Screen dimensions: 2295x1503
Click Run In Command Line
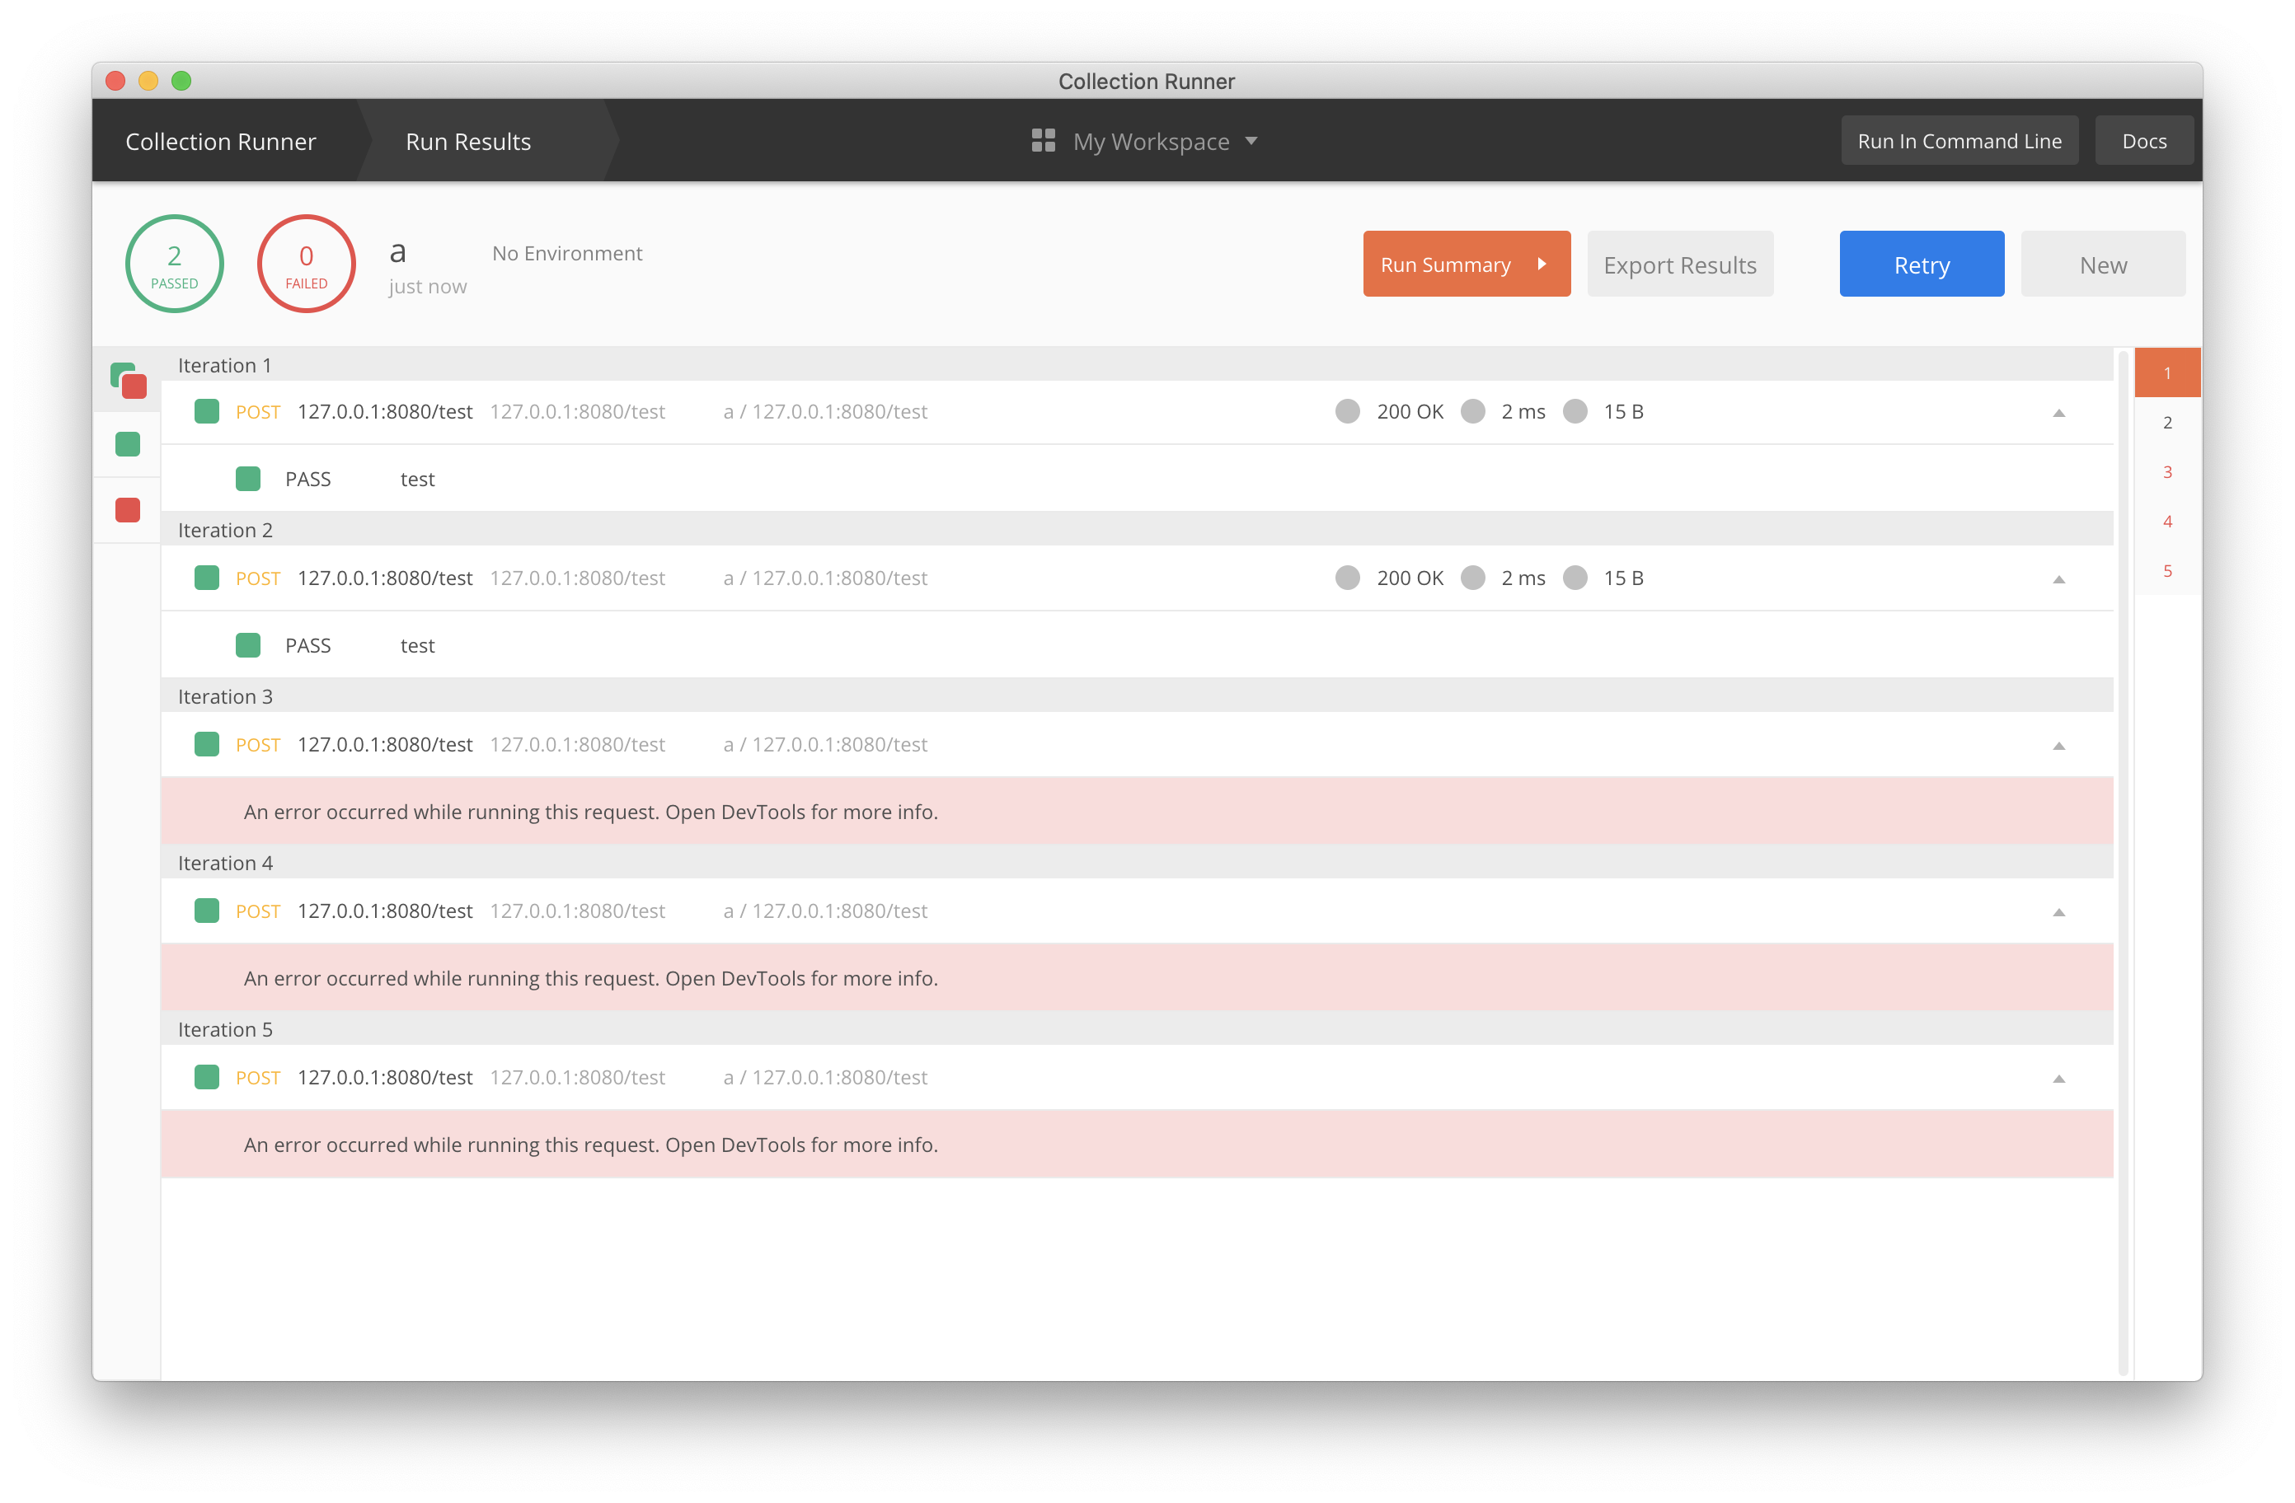click(x=1959, y=140)
